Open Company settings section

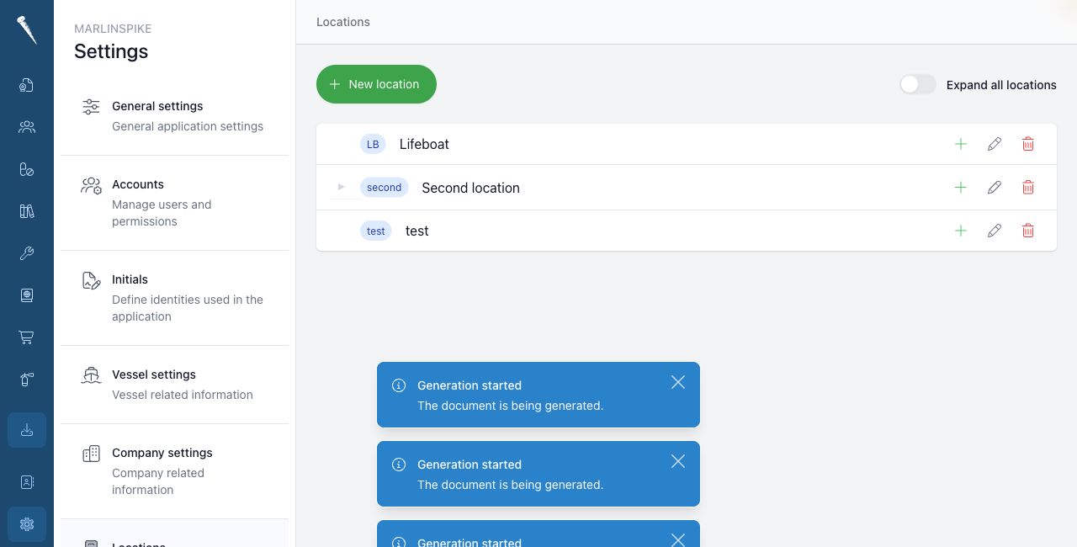(174, 471)
